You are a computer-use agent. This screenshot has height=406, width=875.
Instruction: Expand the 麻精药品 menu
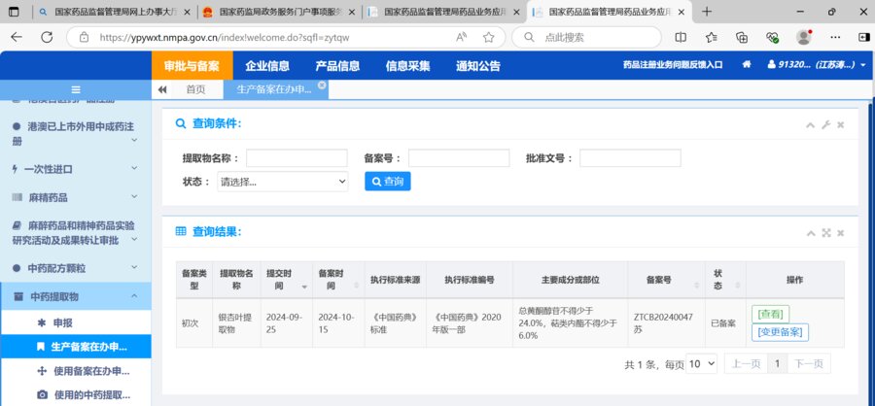[75, 197]
